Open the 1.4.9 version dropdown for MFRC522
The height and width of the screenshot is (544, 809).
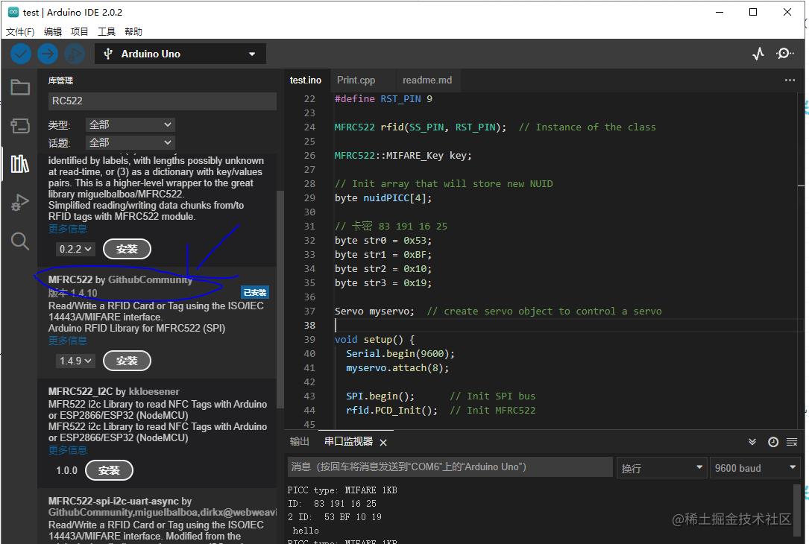(x=75, y=361)
